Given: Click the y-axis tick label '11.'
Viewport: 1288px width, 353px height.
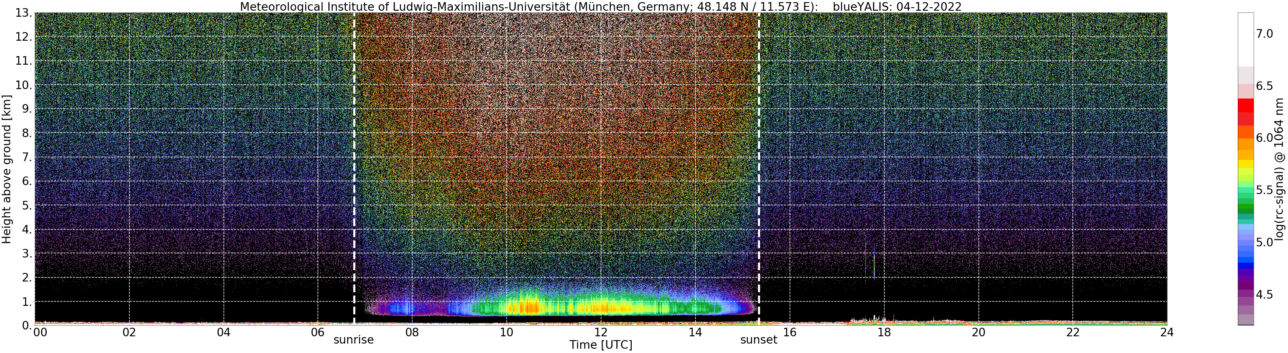Looking at the screenshot, I should tap(23, 61).
